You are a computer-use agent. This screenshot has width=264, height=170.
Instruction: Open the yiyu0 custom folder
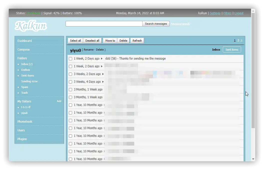pyautogui.click(x=24, y=113)
